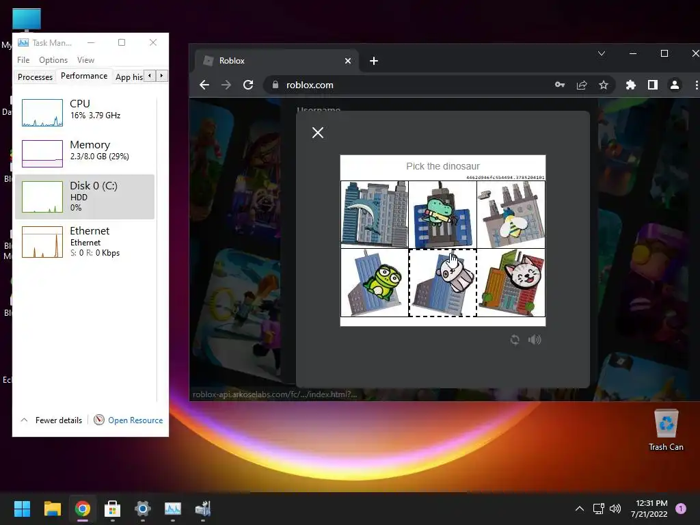Open Chrome's tab search dropdown

(602, 53)
